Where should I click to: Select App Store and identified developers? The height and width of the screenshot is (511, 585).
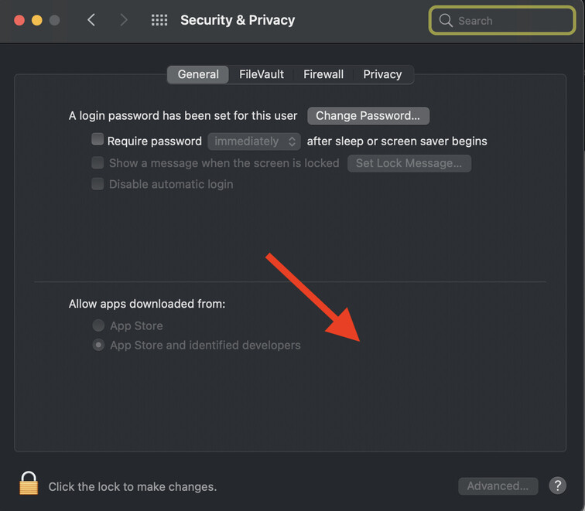[x=98, y=345]
